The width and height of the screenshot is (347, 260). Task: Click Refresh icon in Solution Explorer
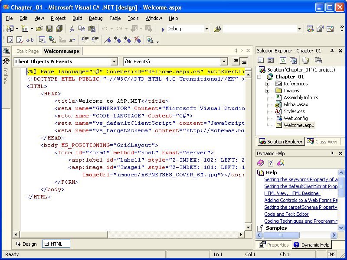coord(283,60)
